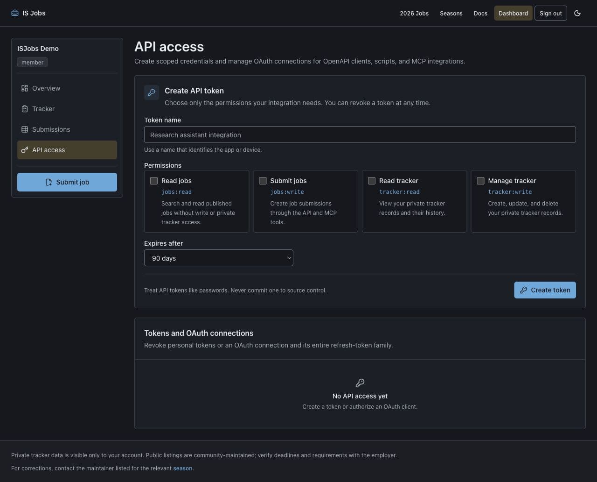
Task: Go to Tracker in the sidebar
Action: pos(67,109)
